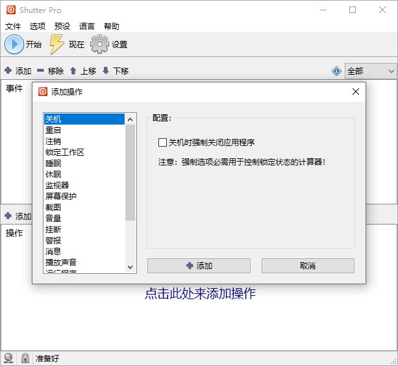Select 屏幕保护 in the action list

pyautogui.click(x=61, y=196)
